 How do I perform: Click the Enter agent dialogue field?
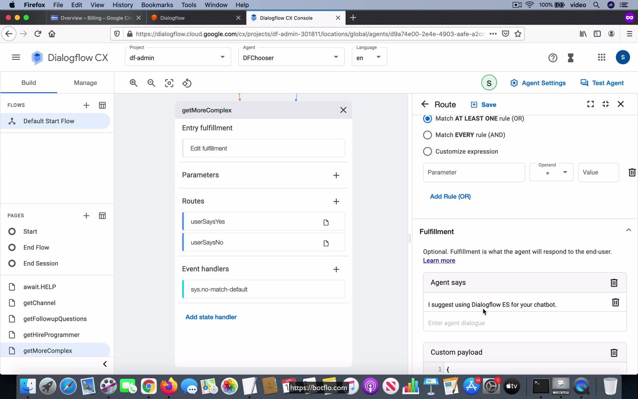pos(525,323)
